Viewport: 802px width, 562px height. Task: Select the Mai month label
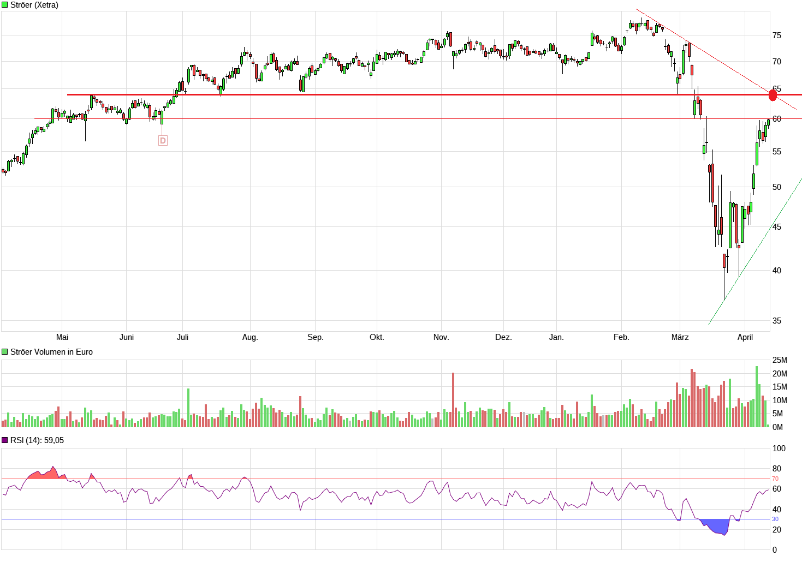tap(62, 337)
